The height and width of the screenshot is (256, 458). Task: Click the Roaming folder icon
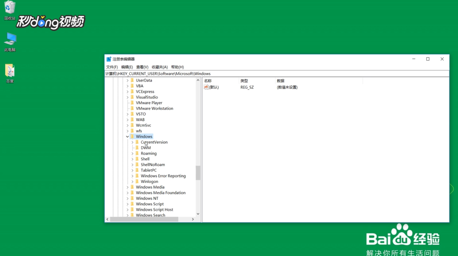tap(137, 153)
